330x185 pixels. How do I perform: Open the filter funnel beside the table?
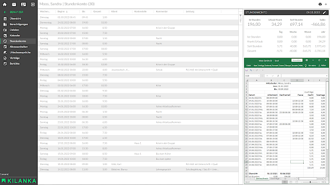[x=240, y=15]
